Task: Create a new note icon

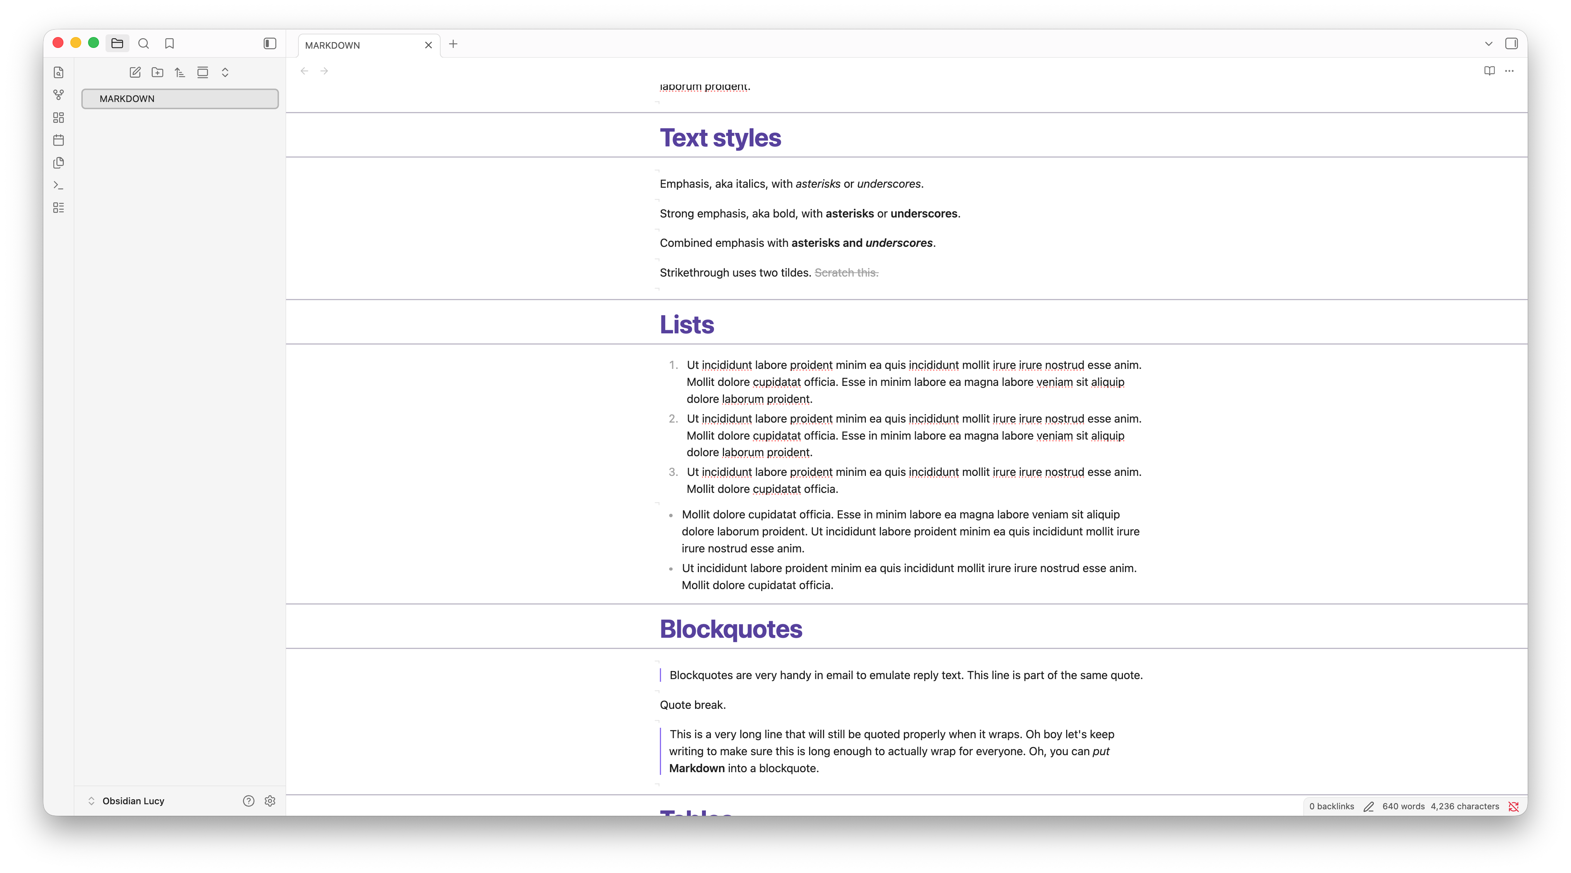Action: pyautogui.click(x=135, y=73)
